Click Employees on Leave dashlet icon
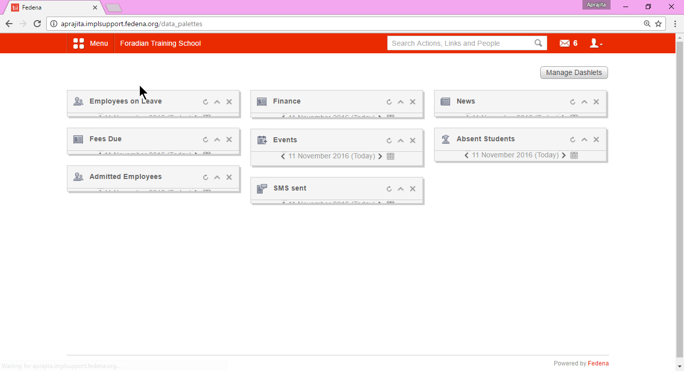Screen dimensions: 684x371 pyautogui.click(x=78, y=101)
